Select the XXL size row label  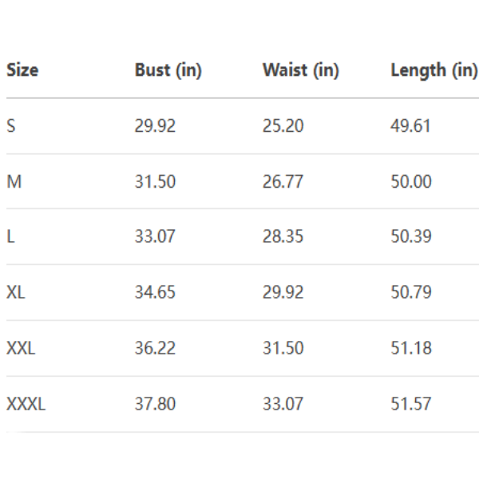point(21,348)
